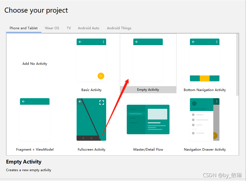This screenshot has height=181, width=246.
Task: Pick the Bottom Navigation Activity template
Action: (x=205, y=60)
